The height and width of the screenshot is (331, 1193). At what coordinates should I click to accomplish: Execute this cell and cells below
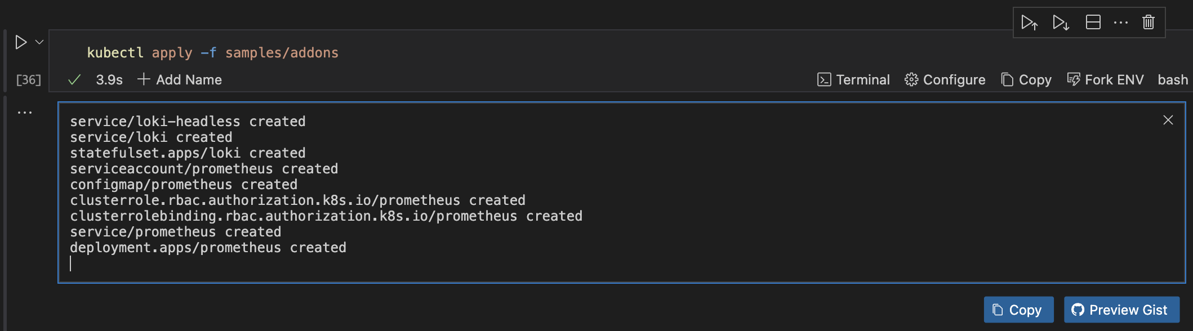1061,23
